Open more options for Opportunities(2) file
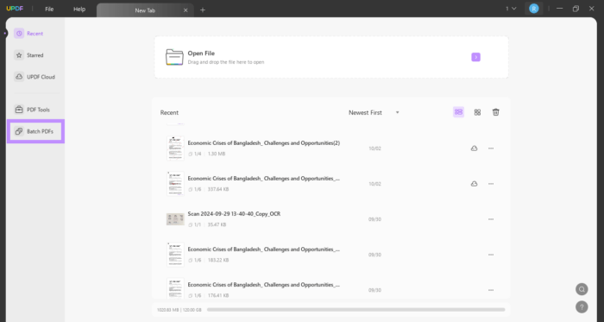The width and height of the screenshot is (604, 322). [491, 148]
